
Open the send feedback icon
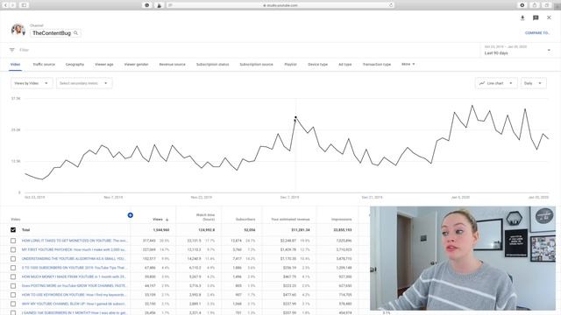(536, 17)
